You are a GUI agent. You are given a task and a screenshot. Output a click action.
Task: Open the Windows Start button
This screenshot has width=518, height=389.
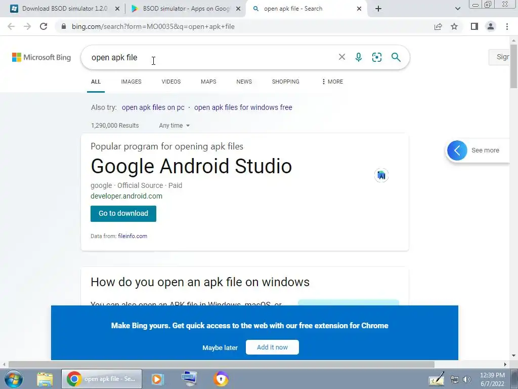point(13,379)
